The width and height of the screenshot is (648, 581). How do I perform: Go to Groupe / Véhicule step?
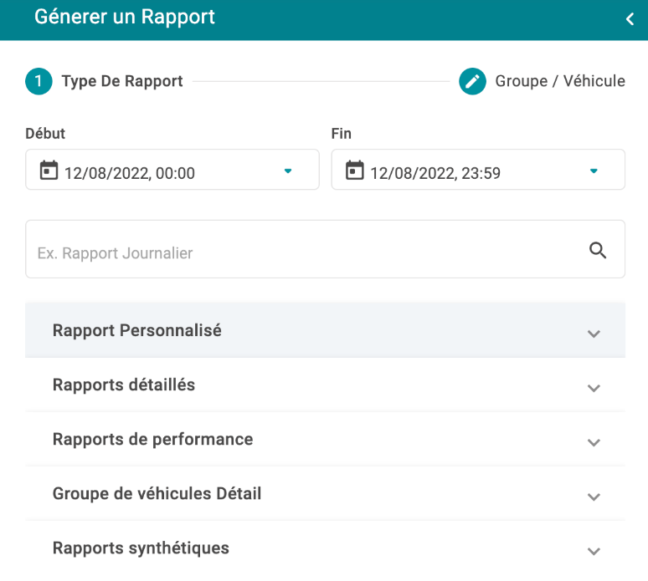pyautogui.click(x=560, y=81)
